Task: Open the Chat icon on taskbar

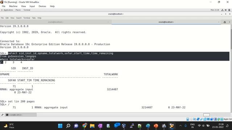Action: point(76,126)
